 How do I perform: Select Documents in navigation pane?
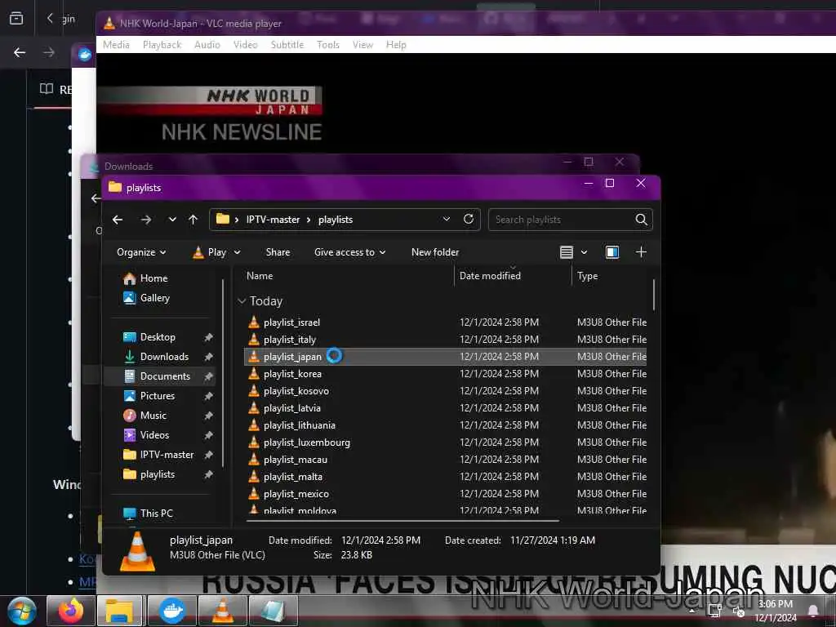pyautogui.click(x=157, y=376)
